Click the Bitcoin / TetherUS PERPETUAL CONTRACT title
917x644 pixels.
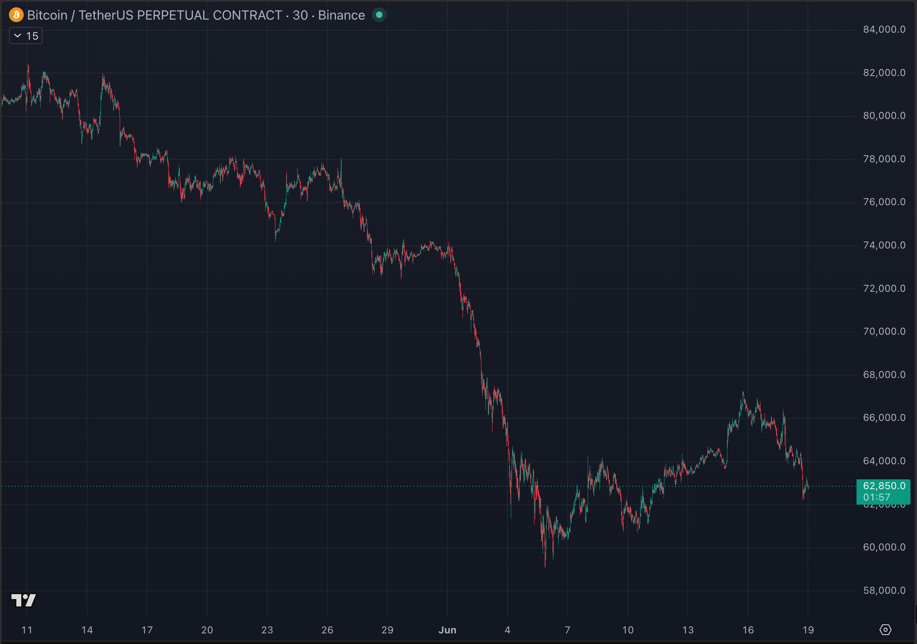tap(154, 15)
